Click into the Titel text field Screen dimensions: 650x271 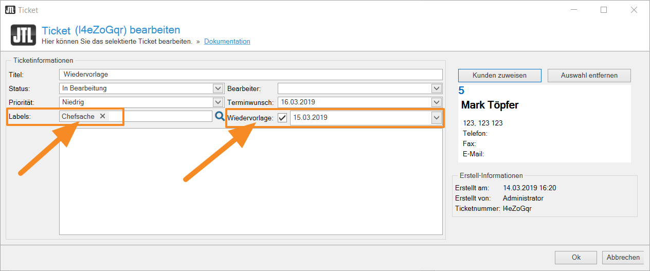click(250, 75)
